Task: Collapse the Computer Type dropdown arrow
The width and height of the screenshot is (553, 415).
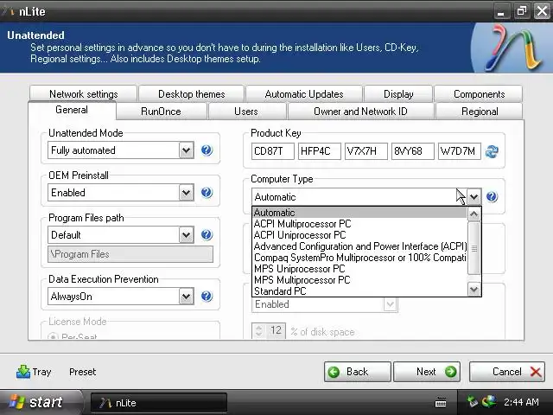Action: tap(474, 197)
